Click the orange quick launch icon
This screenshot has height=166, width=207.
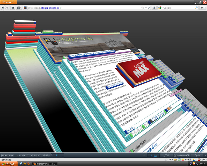coord(25,164)
